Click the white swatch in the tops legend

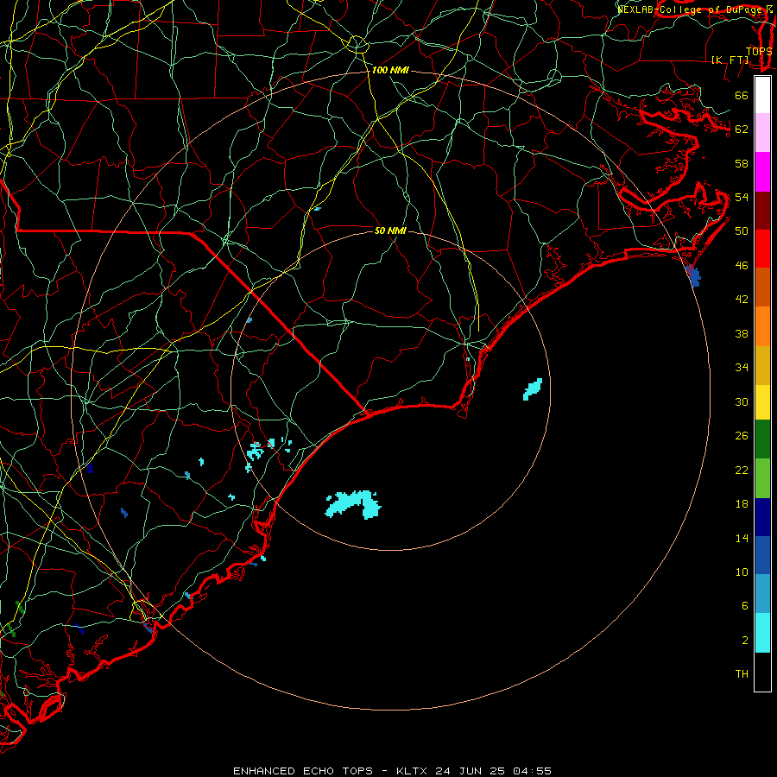point(762,95)
